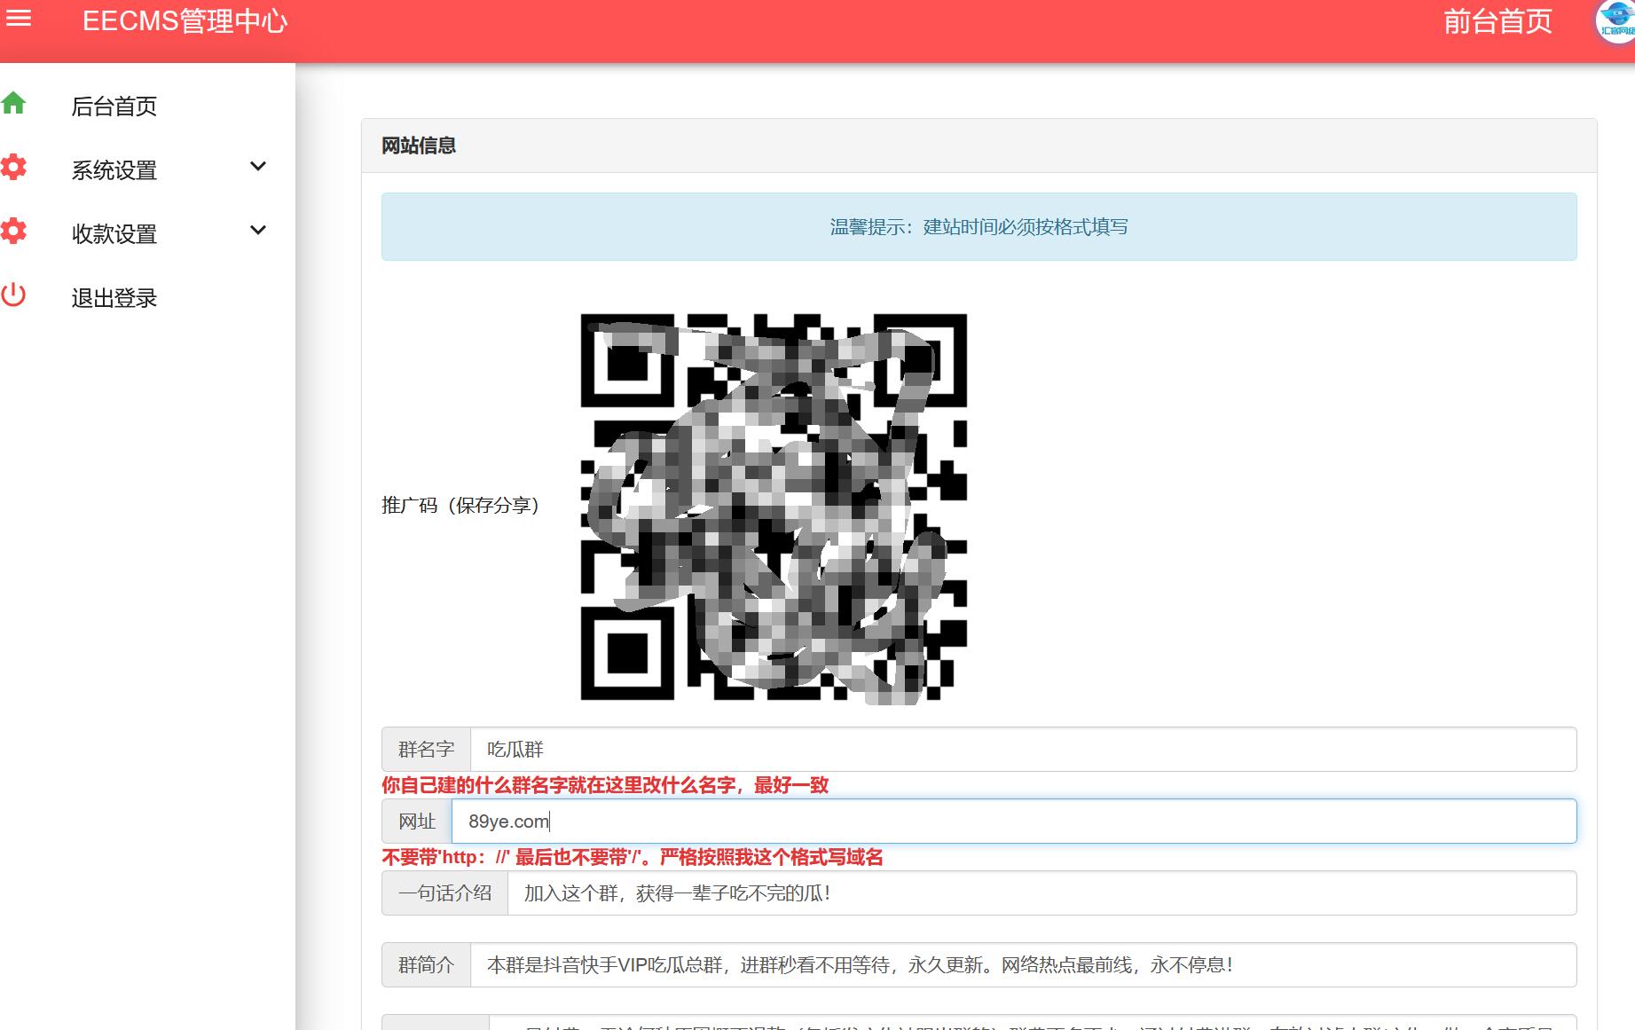Click the 群简介 field label
The image size is (1635, 1030).
point(426,965)
